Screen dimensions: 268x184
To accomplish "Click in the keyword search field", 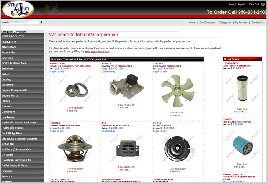I will coord(24,22).
